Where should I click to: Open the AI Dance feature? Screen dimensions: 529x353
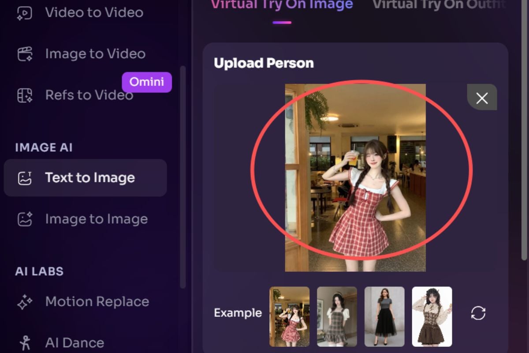point(75,342)
